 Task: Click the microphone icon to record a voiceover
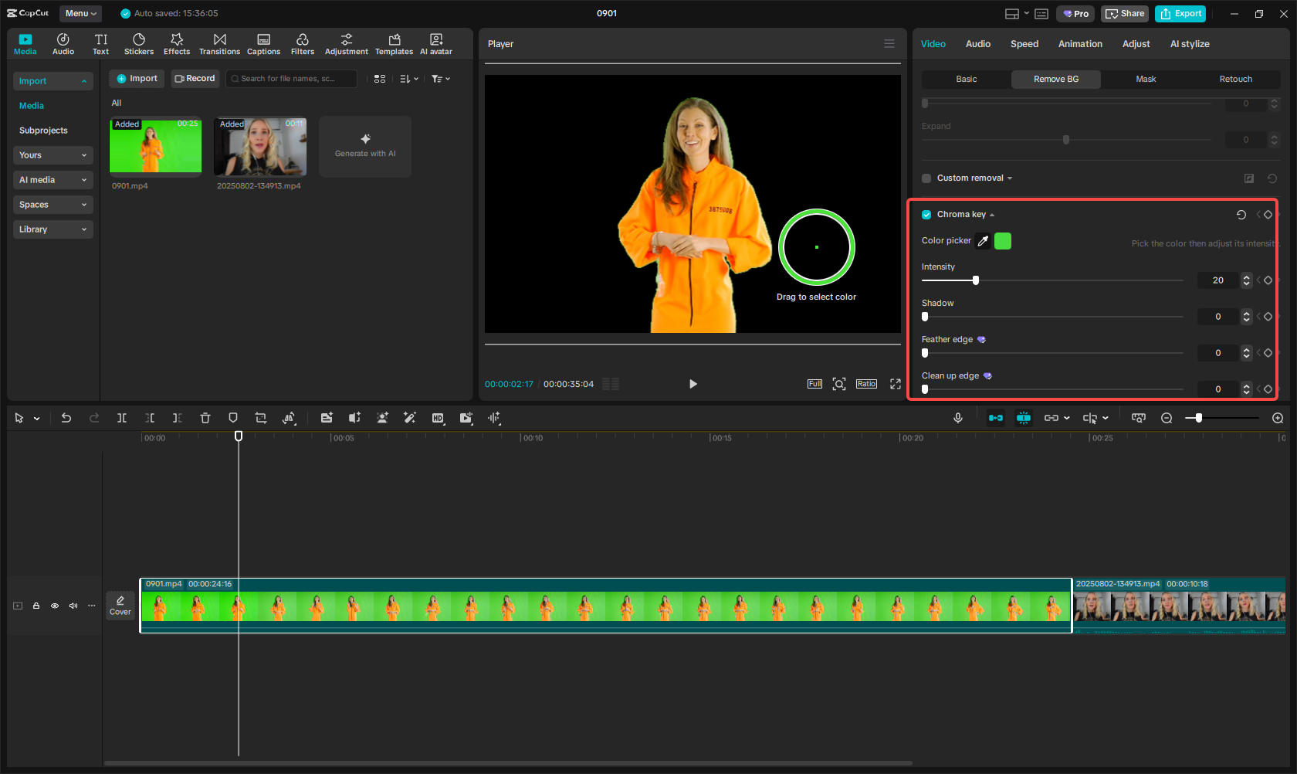pyautogui.click(x=958, y=418)
